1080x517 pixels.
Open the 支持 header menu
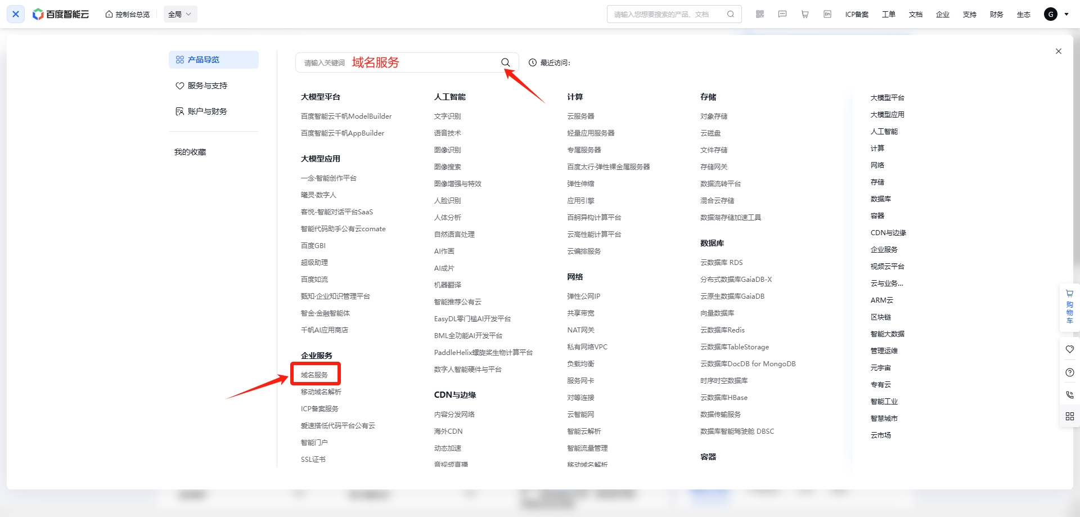pyautogui.click(x=970, y=15)
